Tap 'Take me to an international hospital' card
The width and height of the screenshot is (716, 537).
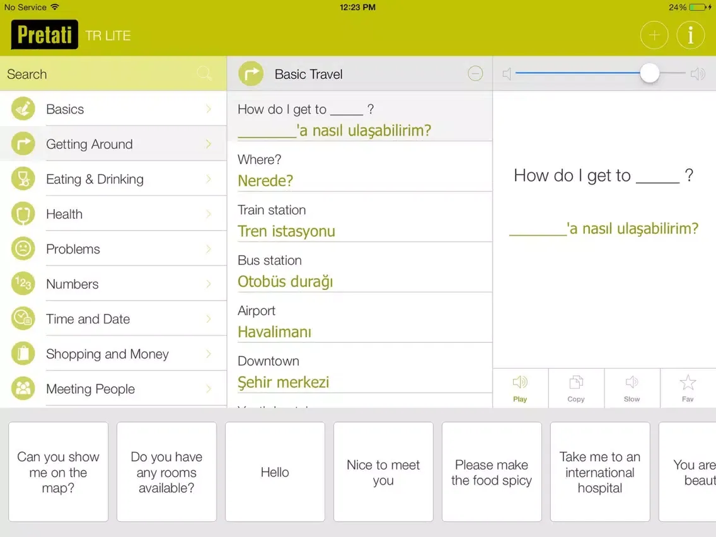599,471
